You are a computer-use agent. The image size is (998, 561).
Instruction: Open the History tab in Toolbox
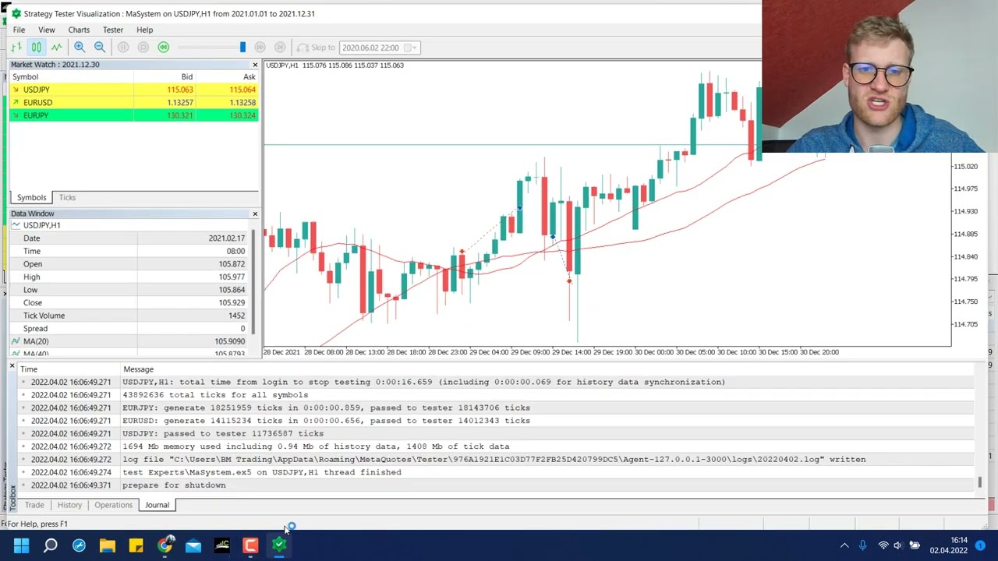coord(69,505)
